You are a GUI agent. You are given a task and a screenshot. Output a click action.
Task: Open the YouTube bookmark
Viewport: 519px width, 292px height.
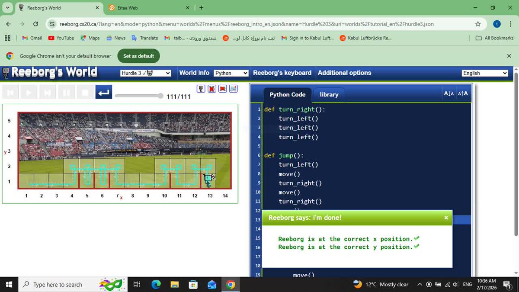click(x=61, y=38)
